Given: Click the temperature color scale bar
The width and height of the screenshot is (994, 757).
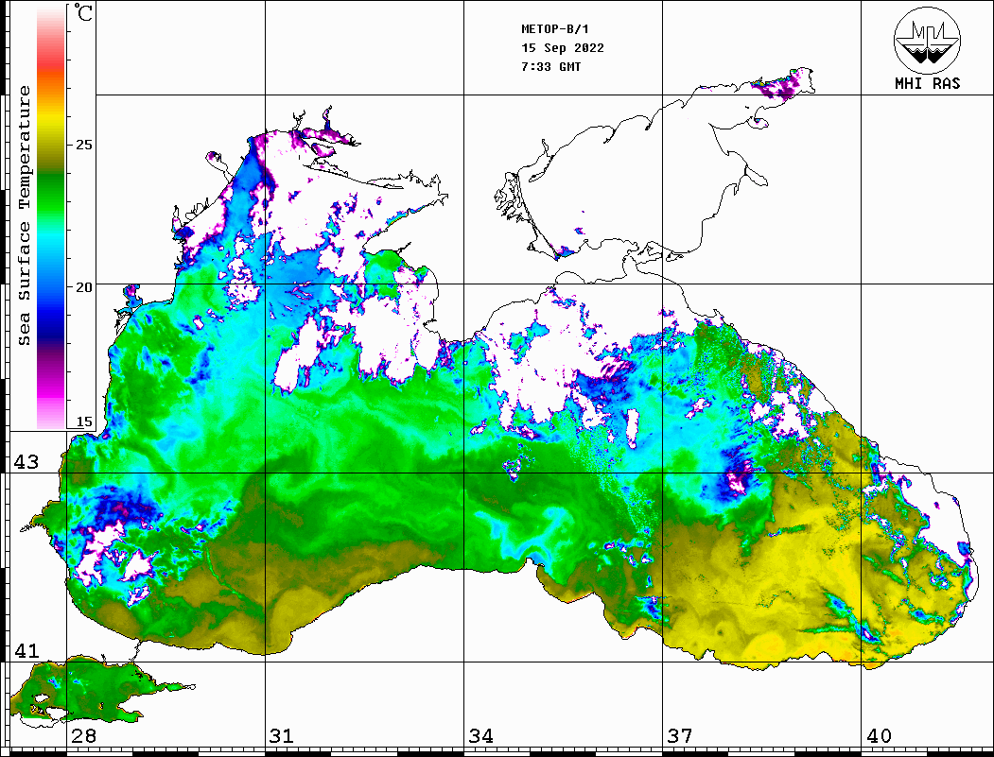Looking at the screenshot, I should (51, 216).
